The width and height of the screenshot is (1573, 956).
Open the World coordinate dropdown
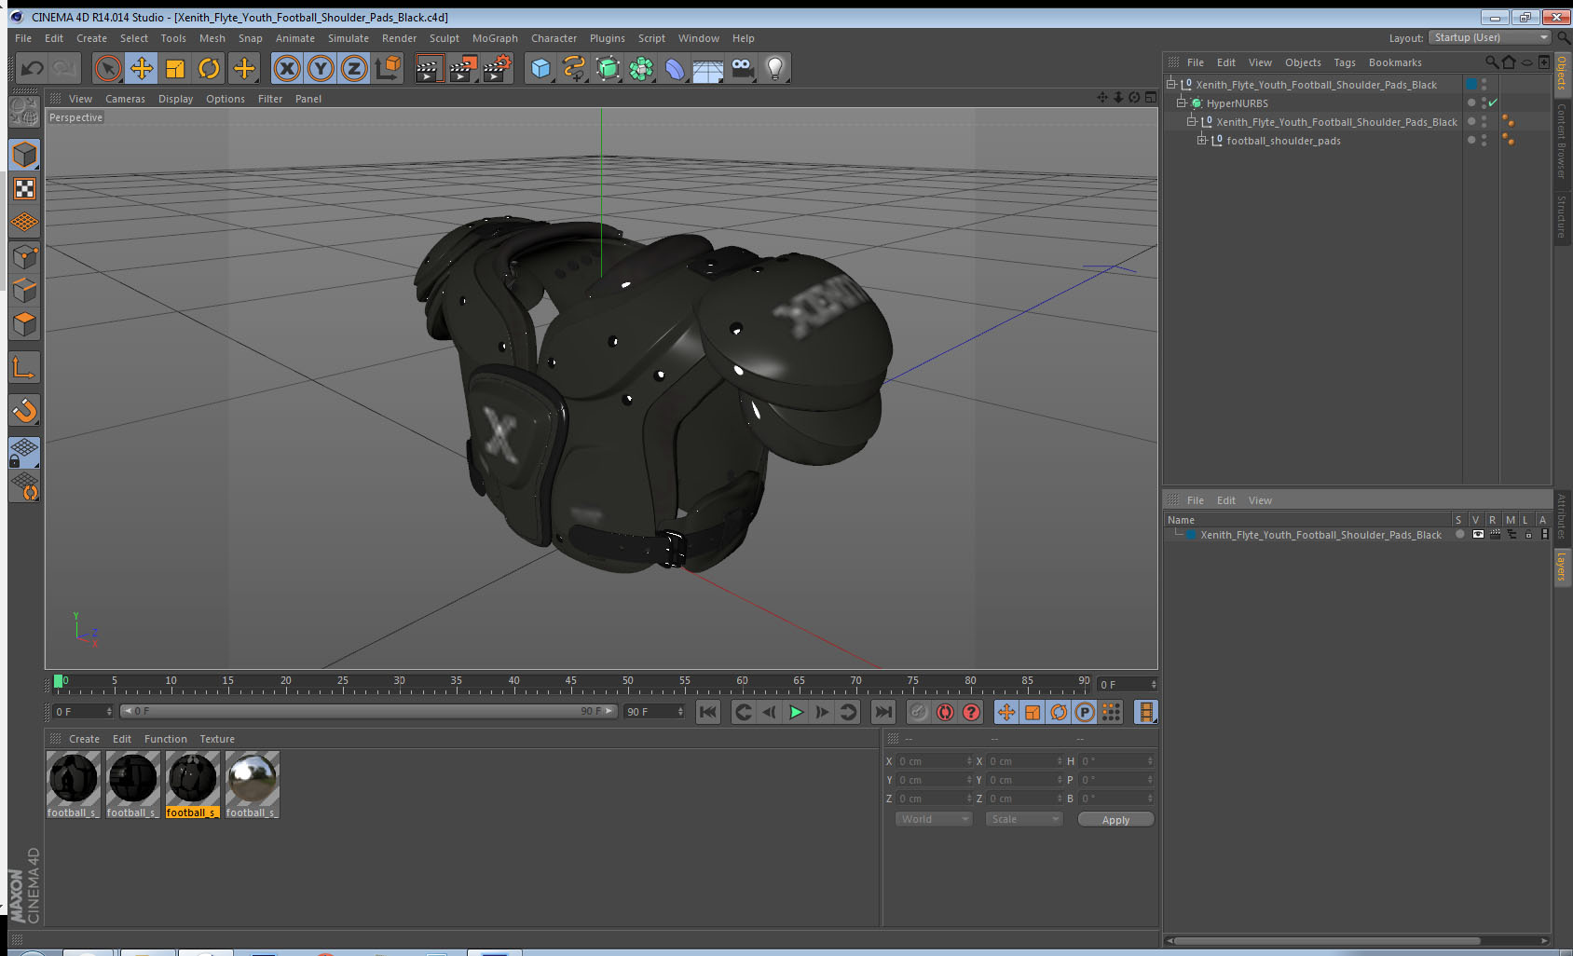(x=934, y=819)
